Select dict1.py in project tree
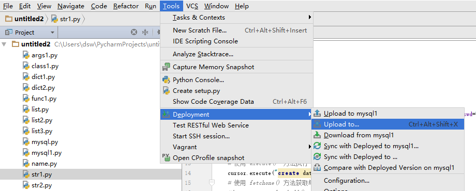This screenshot has height=191, width=476. (x=43, y=77)
